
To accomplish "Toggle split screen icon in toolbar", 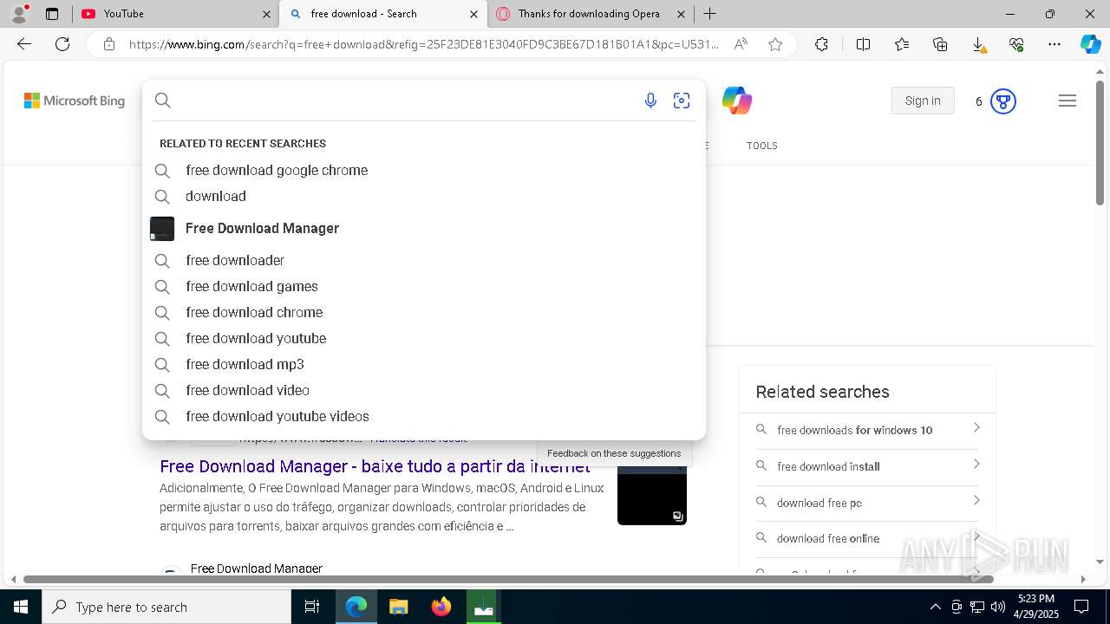I will [863, 44].
